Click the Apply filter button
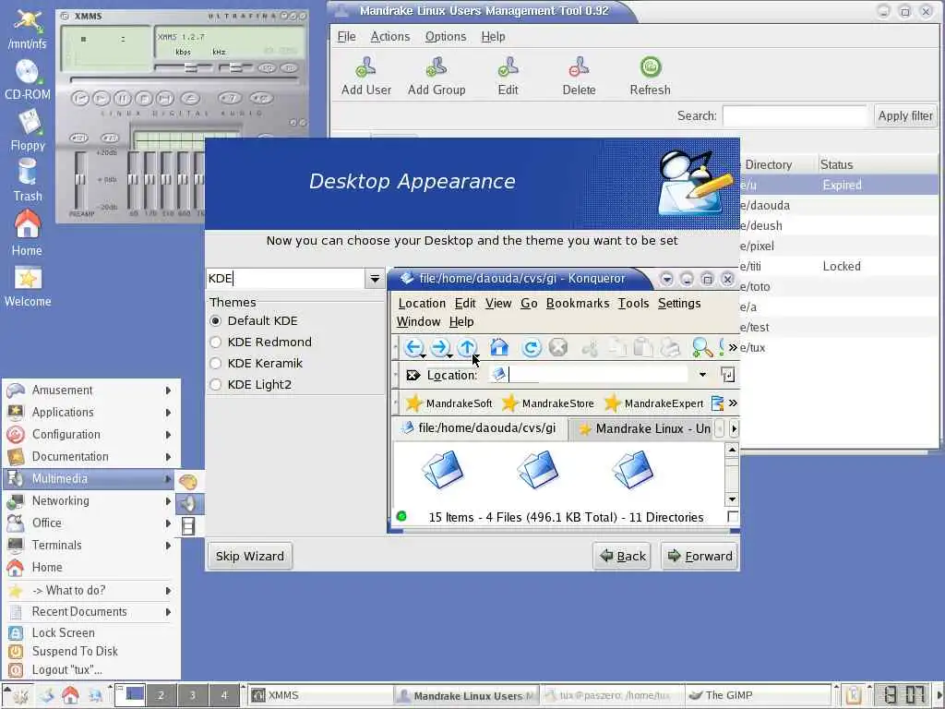The width and height of the screenshot is (945, 709). tap(905, 115)
